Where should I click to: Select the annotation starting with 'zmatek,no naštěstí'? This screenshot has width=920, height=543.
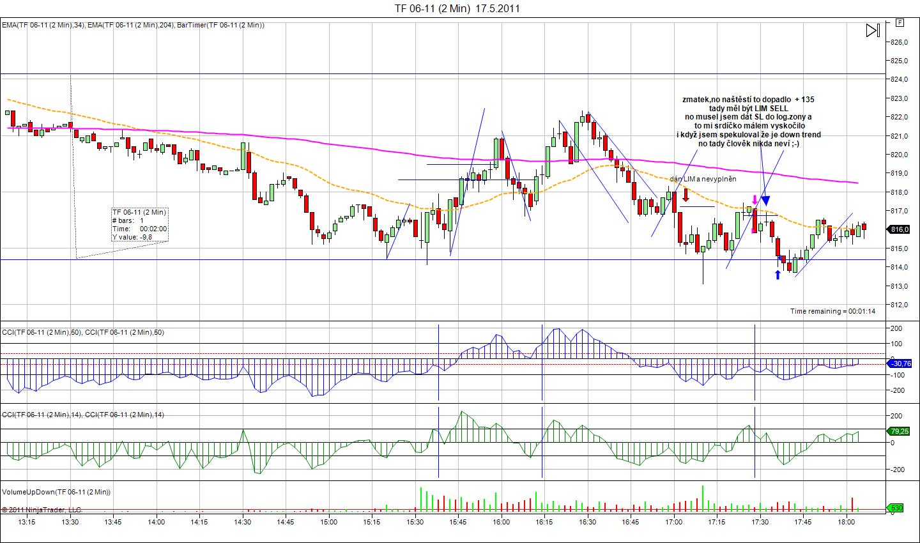click(x=749, y=121)
